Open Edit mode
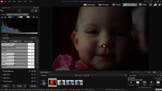The width and height of the screenshot is (162, 91). pos(143,5)
